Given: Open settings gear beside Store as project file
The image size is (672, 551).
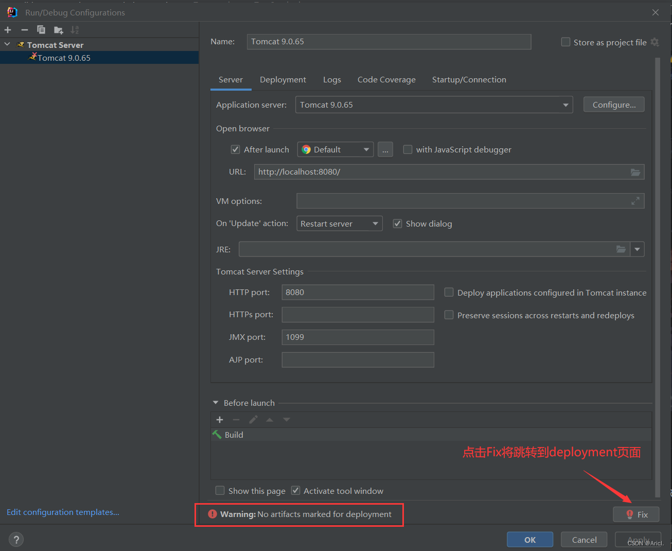Looking at the screenshot, I should (x=655, y=42).
